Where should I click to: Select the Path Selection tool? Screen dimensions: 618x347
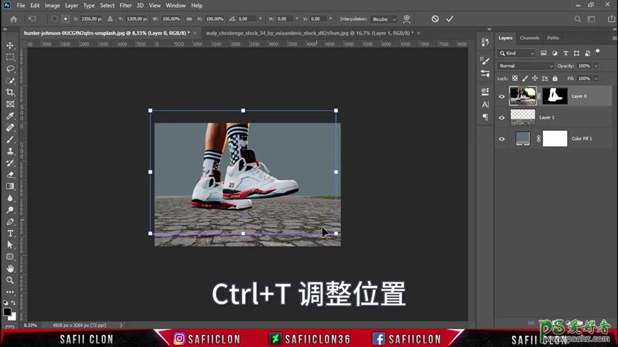[10, 245]
